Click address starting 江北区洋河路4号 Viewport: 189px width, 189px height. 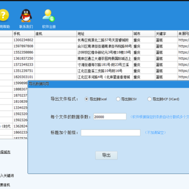coord(104,77)
